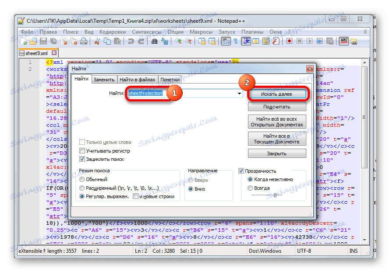Click the Find binoculars icon
Screen dimensions: 390x272
(x=154, y=42)
